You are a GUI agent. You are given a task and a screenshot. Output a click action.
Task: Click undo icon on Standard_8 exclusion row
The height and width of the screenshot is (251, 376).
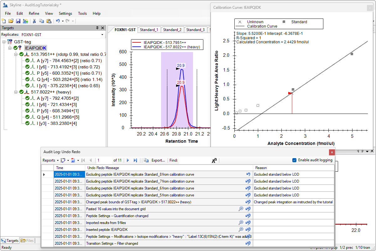(248, 174)
